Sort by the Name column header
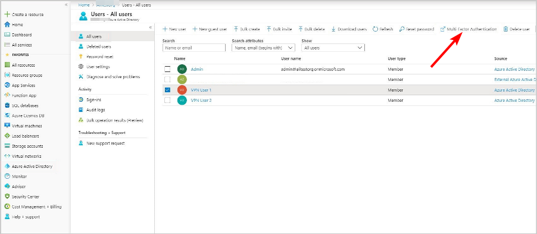 (x=180, y=58)
